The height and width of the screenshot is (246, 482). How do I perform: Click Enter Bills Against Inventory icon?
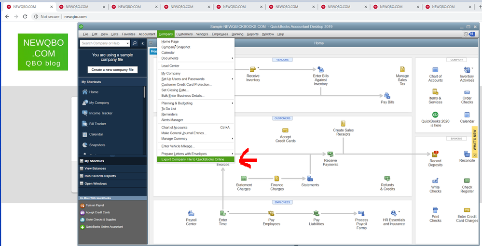[320, 70]
